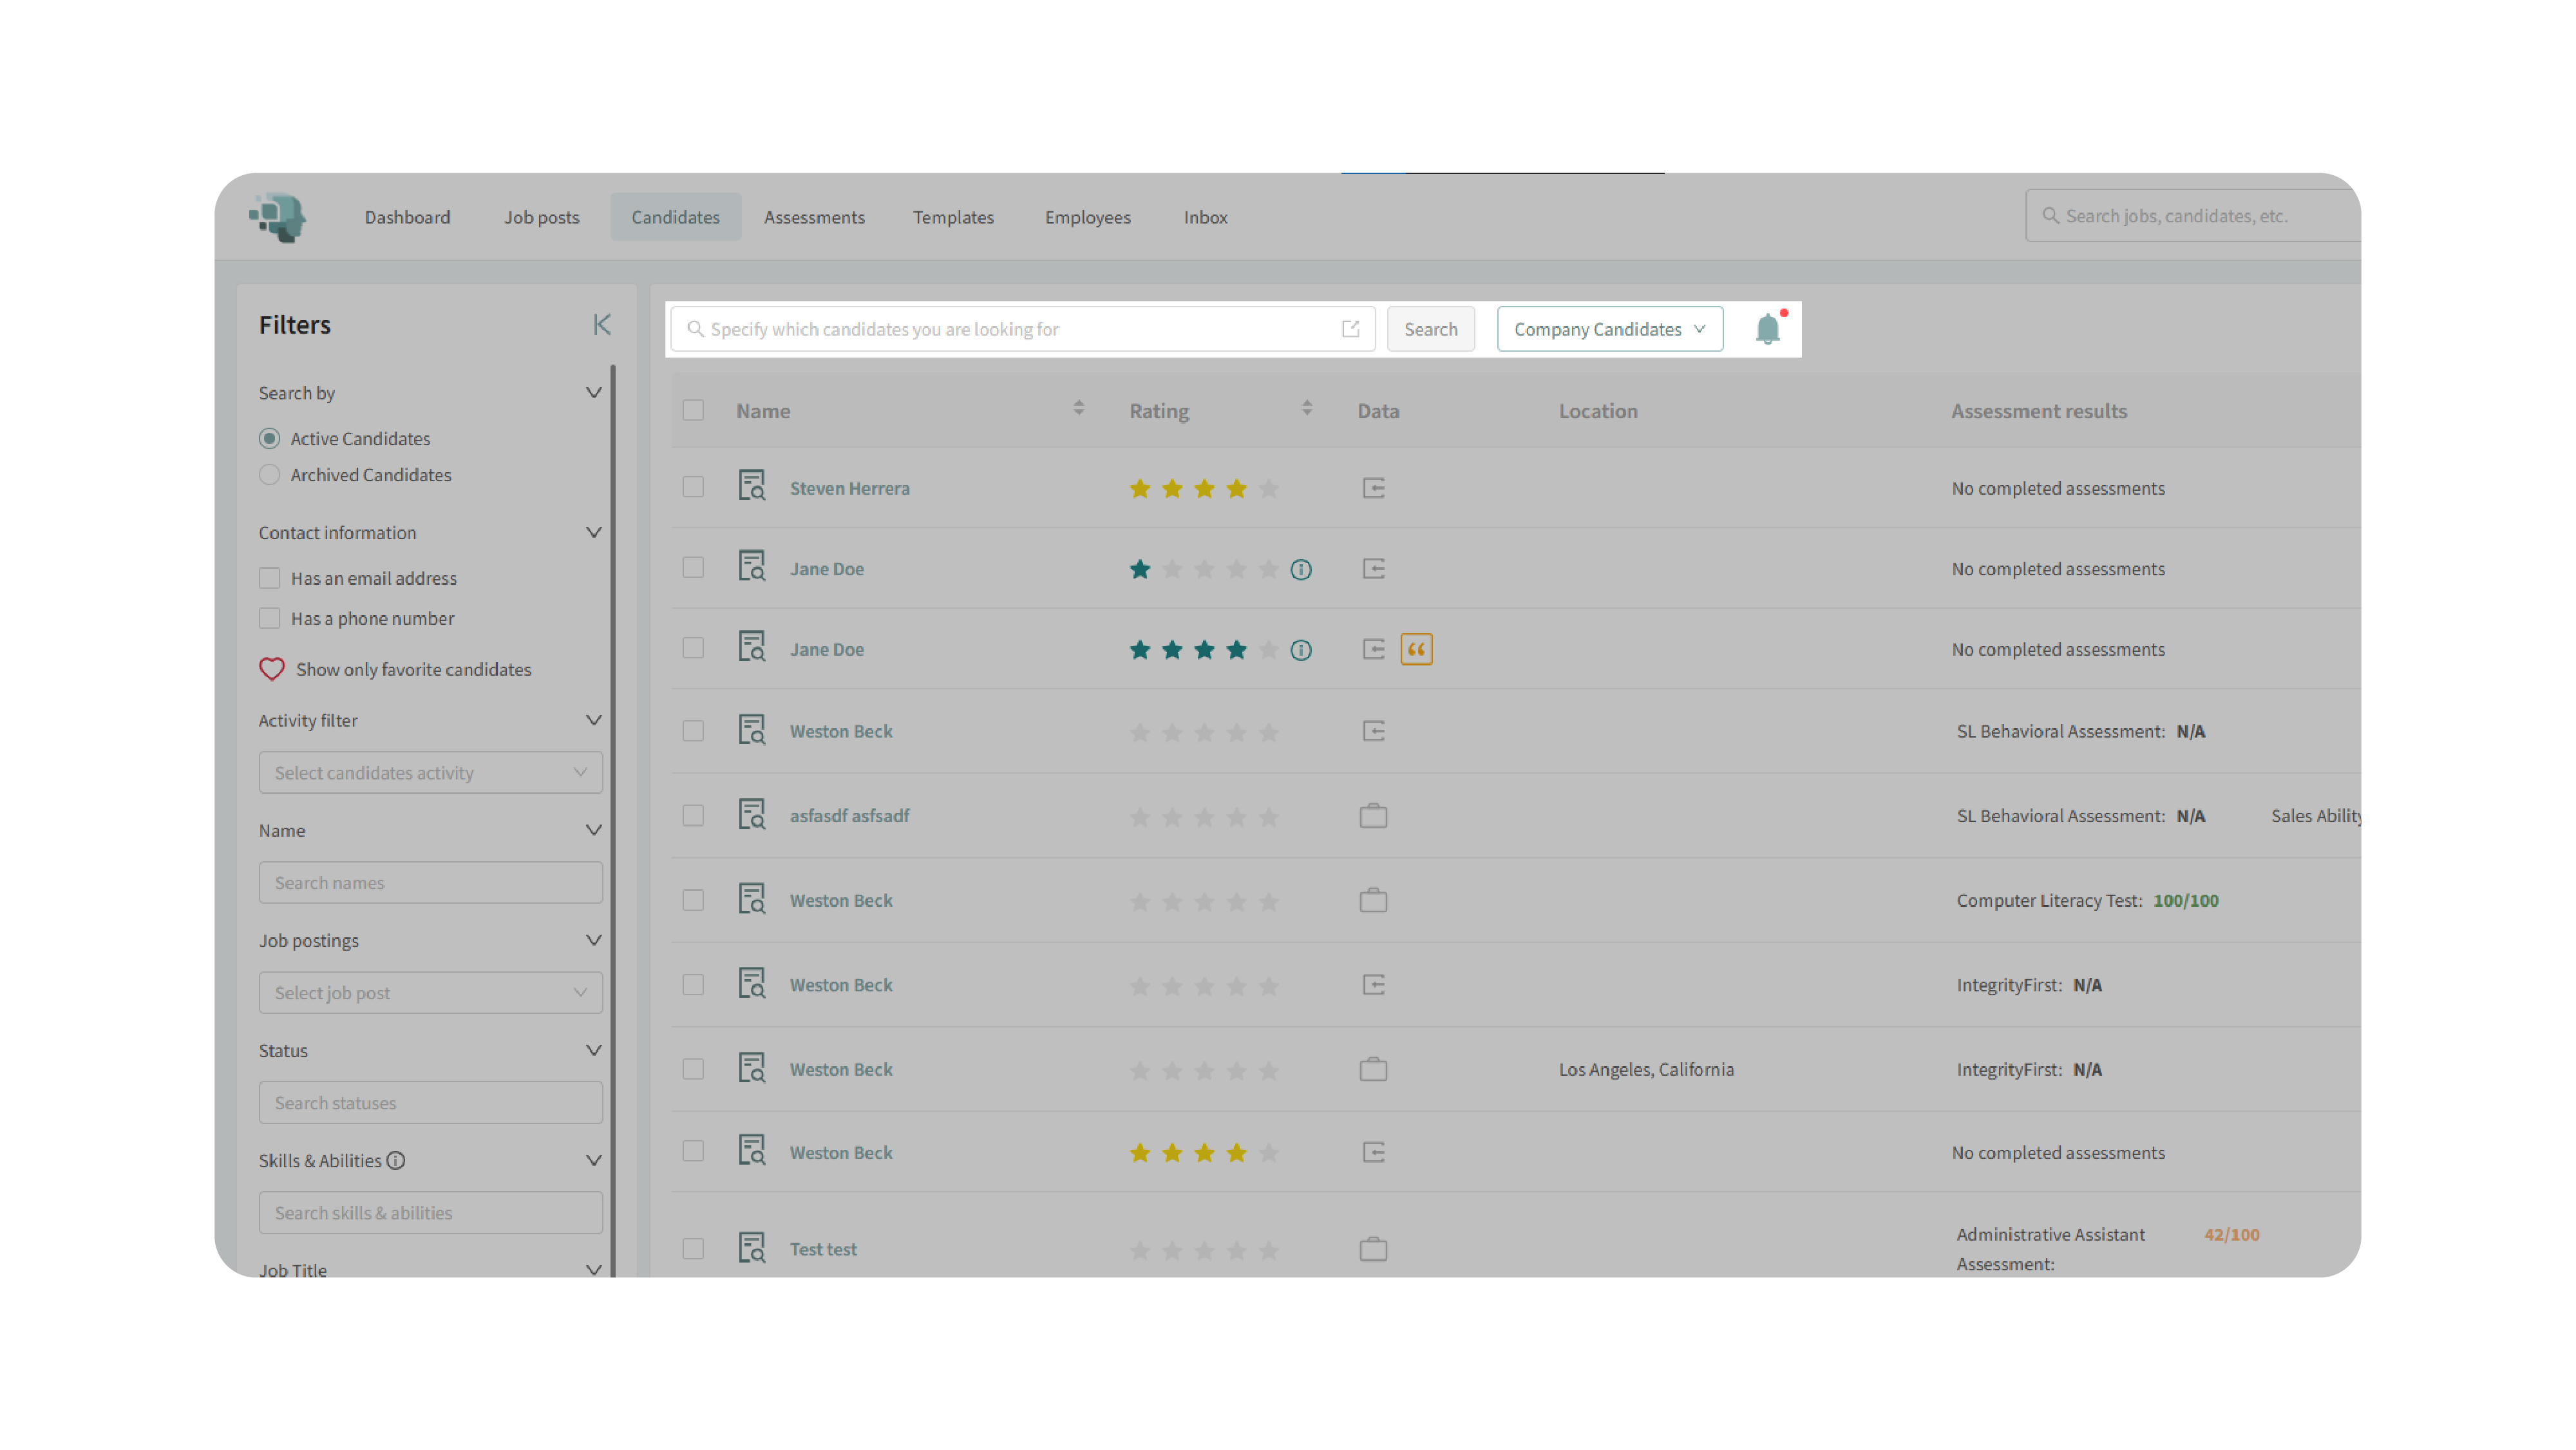Screen dimensions: 2576x1450
Task: Open the expand icon inside the candidate search box
Action: click(1350, 329)
